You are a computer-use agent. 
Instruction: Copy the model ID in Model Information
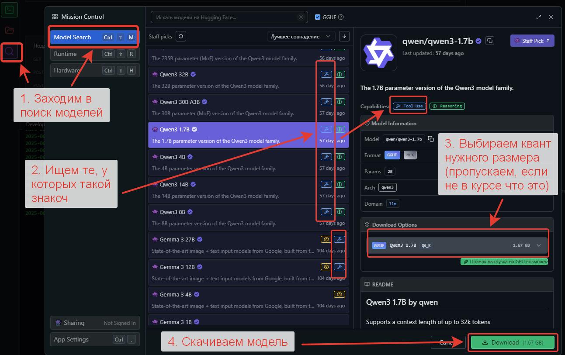coord(431,139)
